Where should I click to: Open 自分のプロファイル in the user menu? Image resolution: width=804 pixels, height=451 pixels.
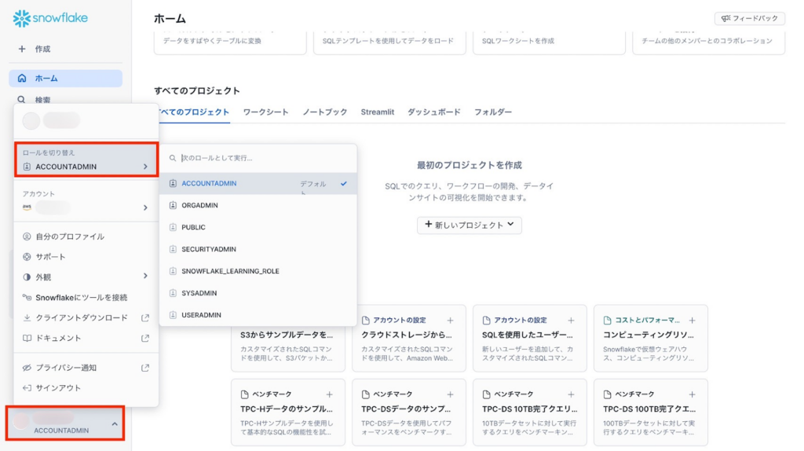[x=69, y=236]
